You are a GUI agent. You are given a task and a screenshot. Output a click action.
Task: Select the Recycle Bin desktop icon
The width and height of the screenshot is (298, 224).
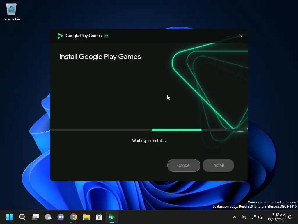tap(11, 12)
